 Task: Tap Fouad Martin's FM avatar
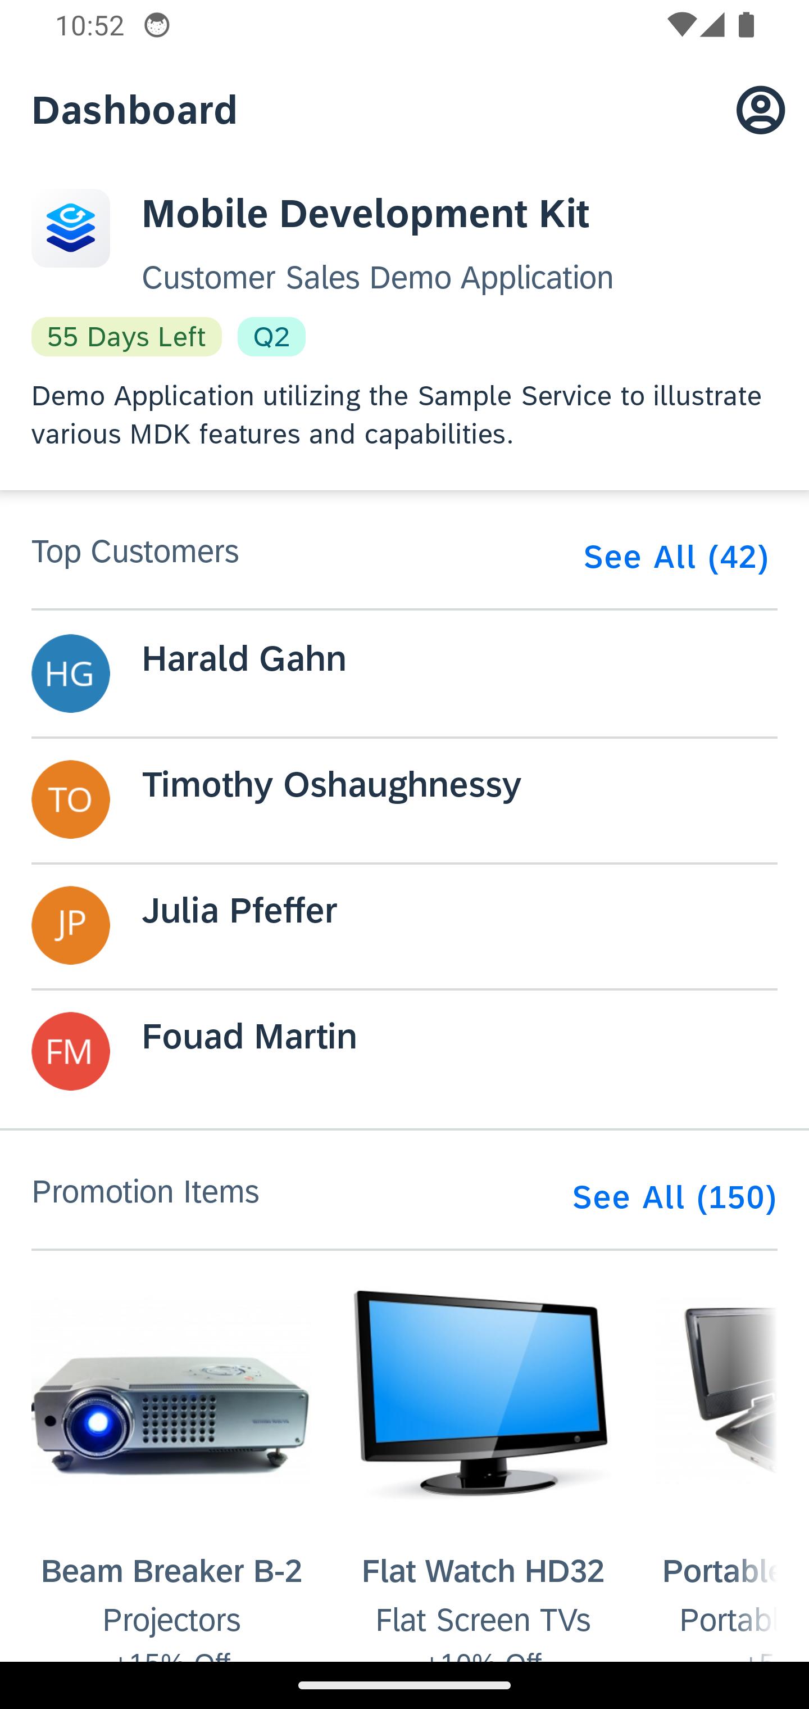[71, 1051]
